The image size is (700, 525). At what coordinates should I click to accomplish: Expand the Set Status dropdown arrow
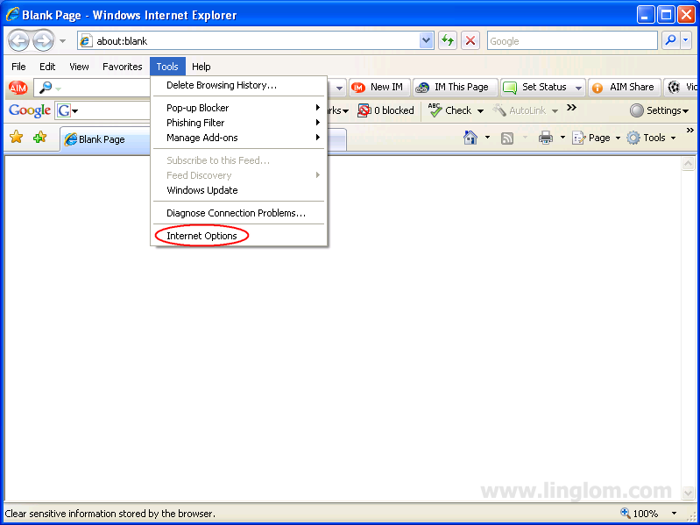coord(578,88)
